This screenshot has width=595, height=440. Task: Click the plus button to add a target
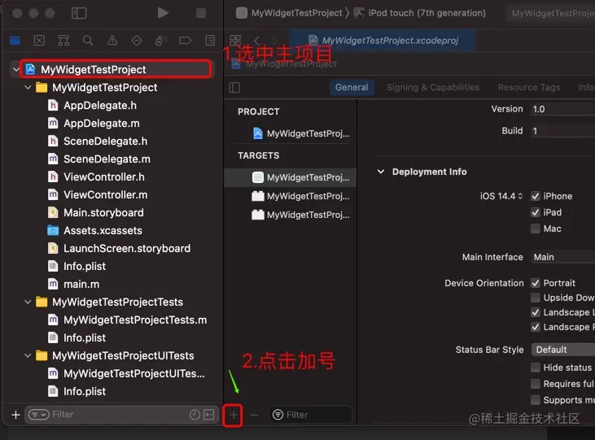(234, 415)
